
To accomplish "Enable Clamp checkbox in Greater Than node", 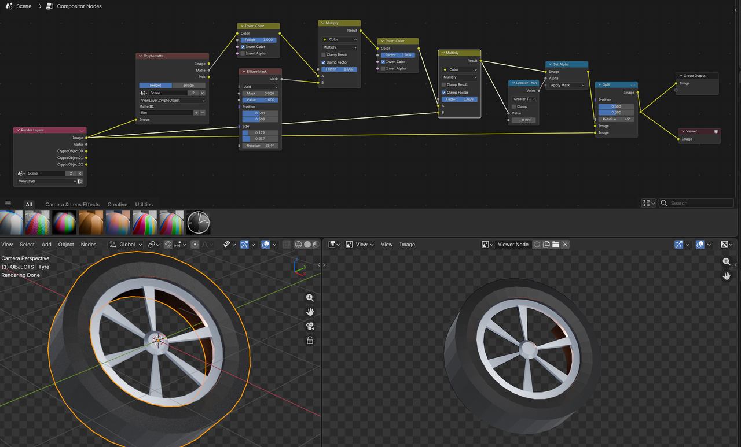I will pos(514,106).
